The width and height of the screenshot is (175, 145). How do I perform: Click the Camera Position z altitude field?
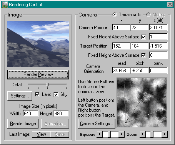[158, 28]
